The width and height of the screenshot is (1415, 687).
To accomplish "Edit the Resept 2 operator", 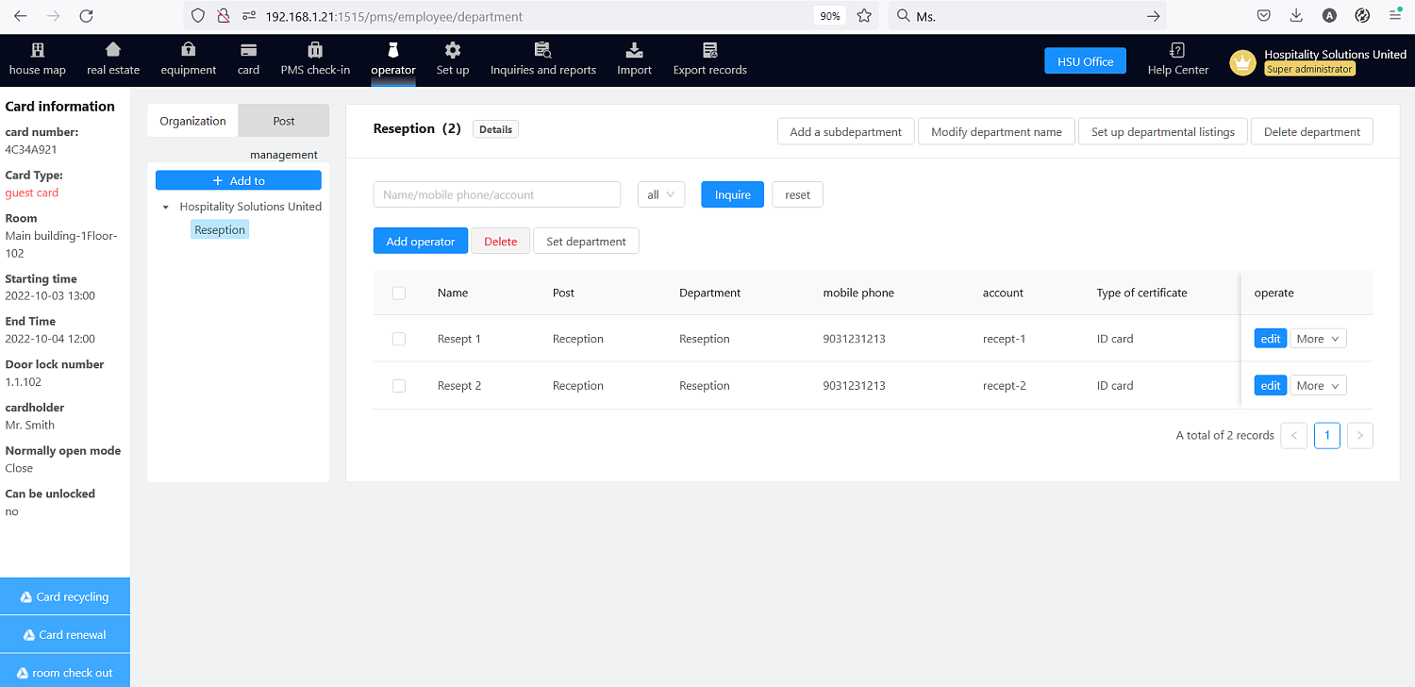I will 1271,385.
